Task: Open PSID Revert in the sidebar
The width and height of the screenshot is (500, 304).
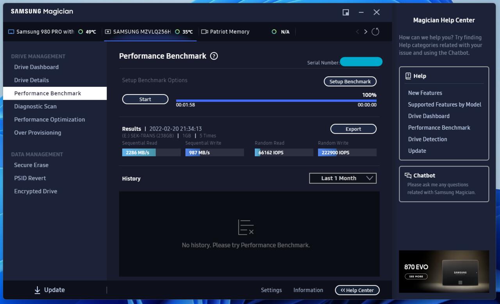Action: coord(30,178)
